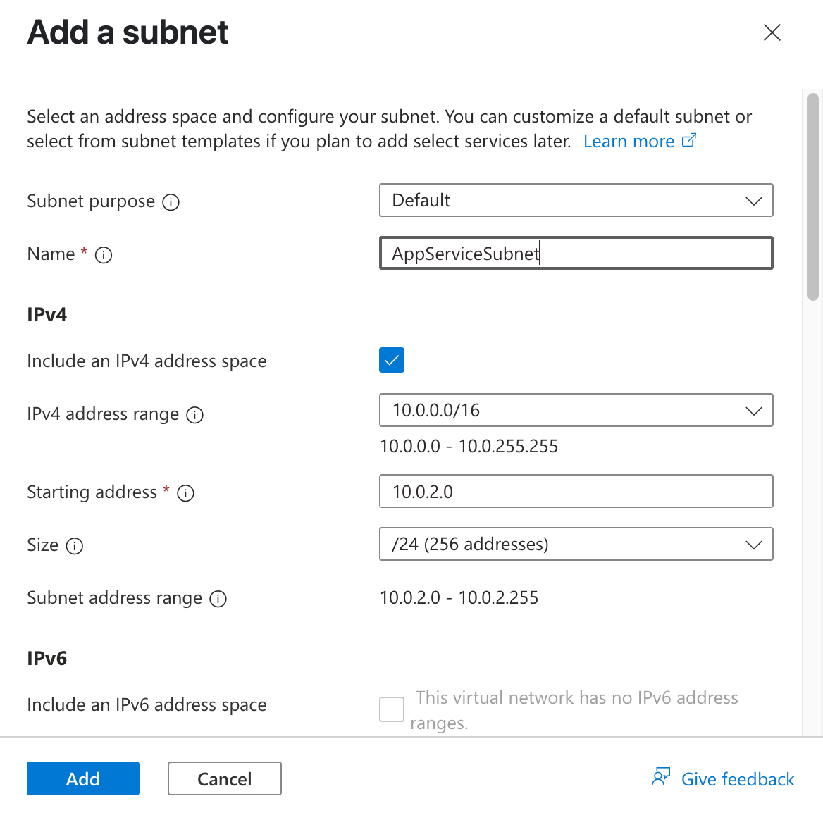Click the Starting address input field

(576, 491)
